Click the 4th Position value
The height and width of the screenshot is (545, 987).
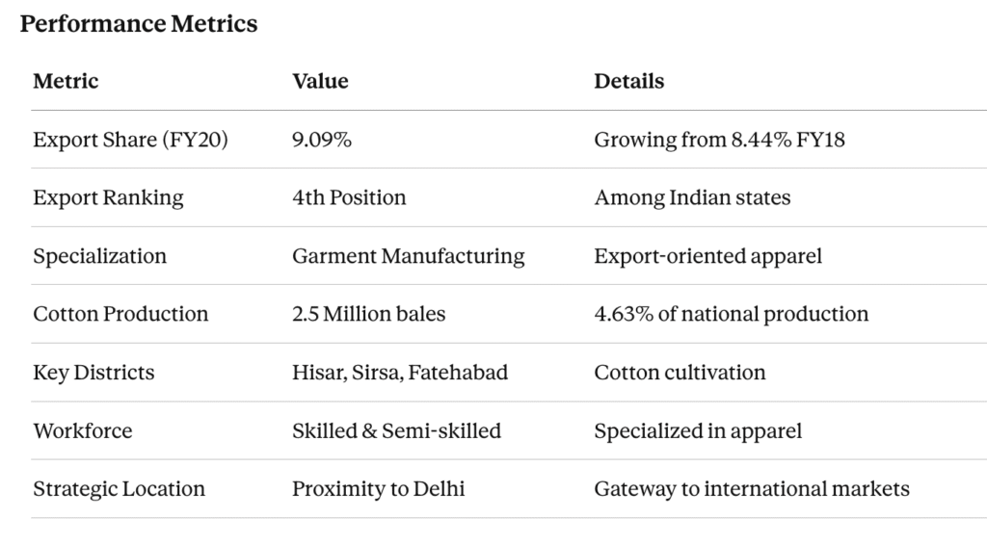tap(349, 197)
